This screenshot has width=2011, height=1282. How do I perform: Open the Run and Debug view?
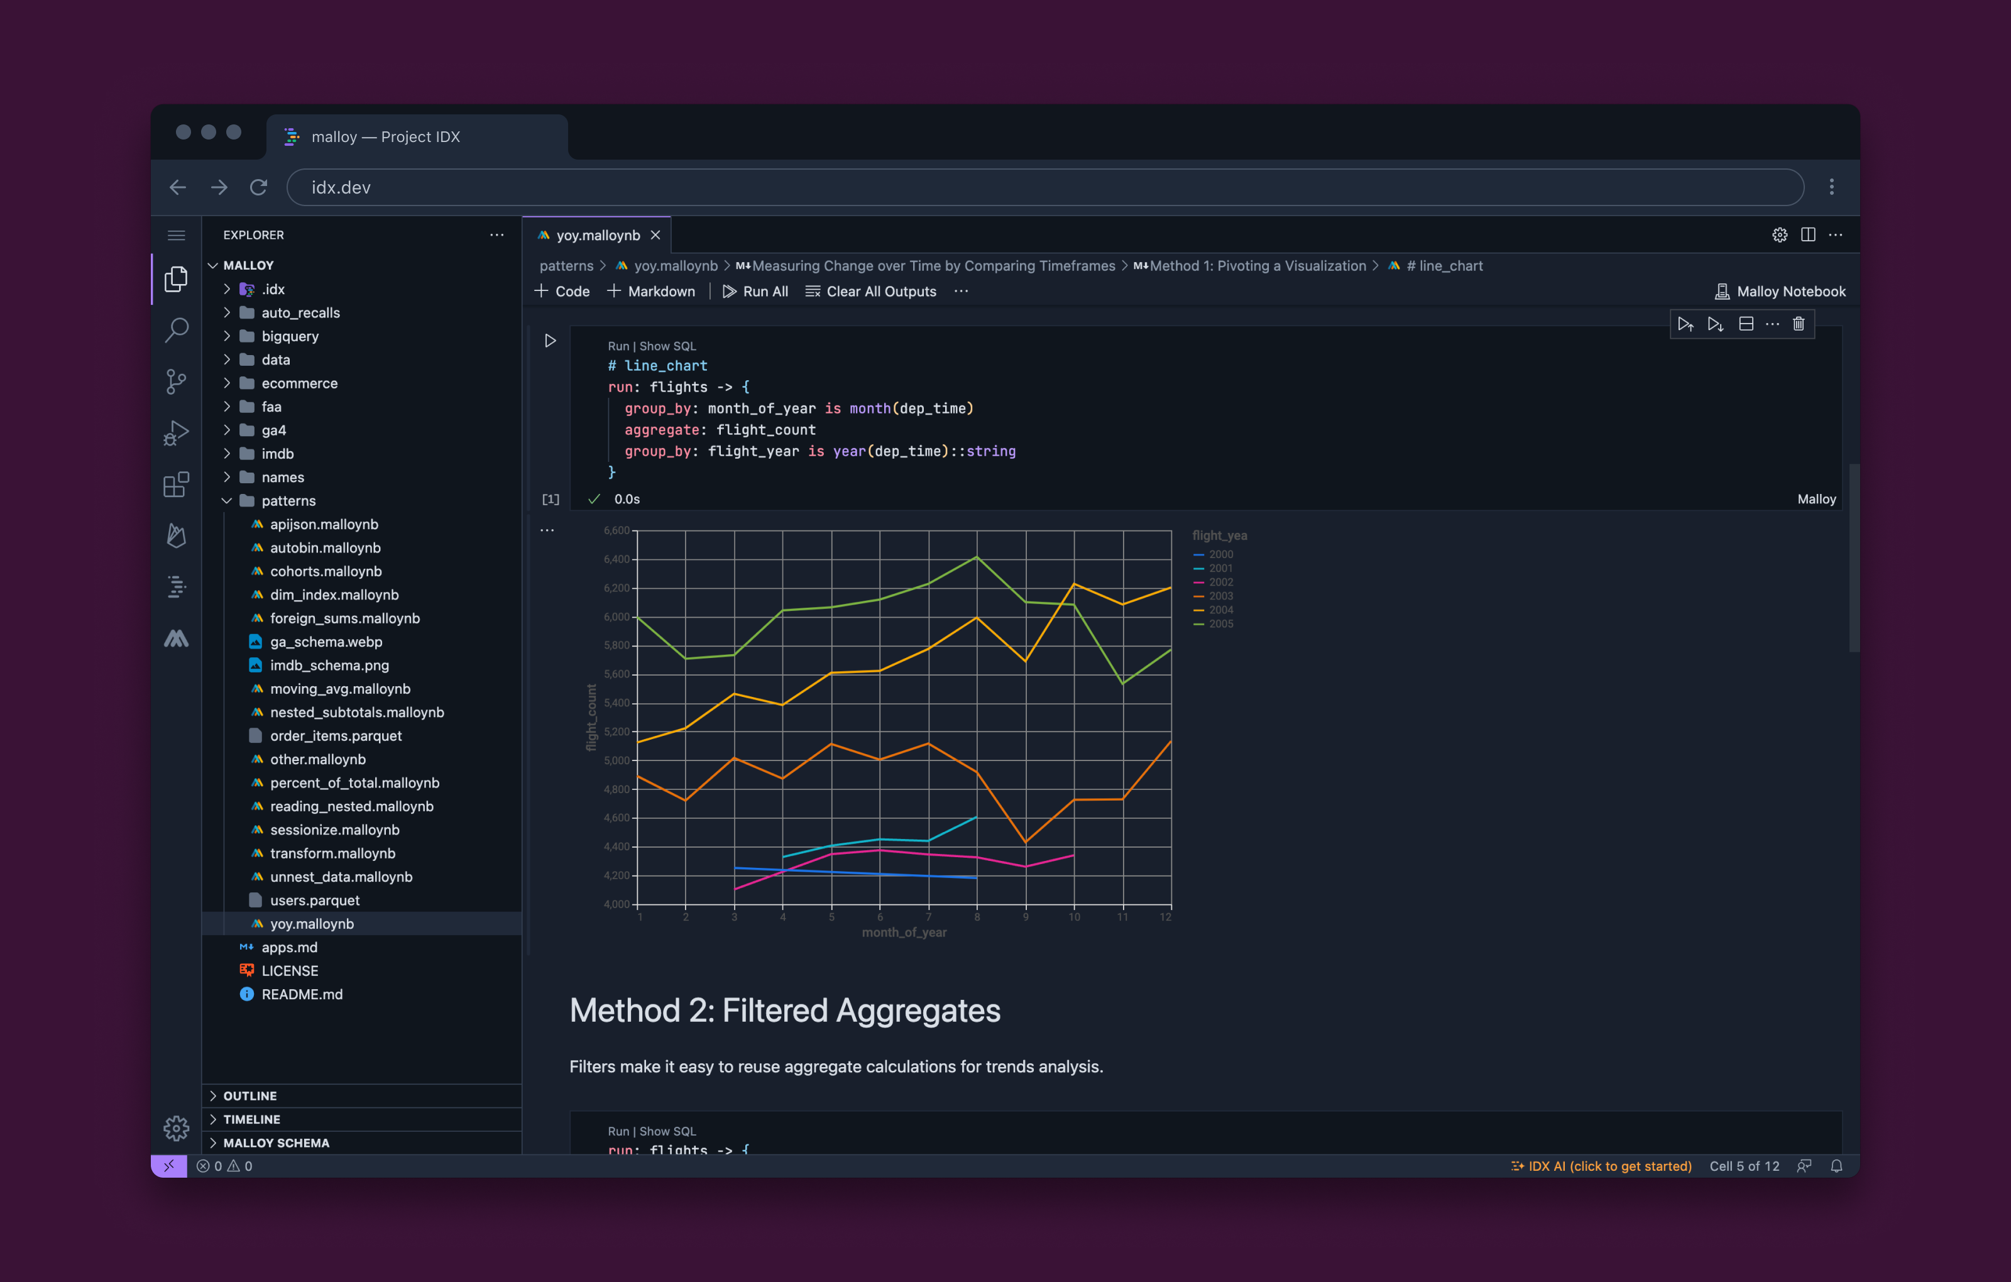(176, 432)
